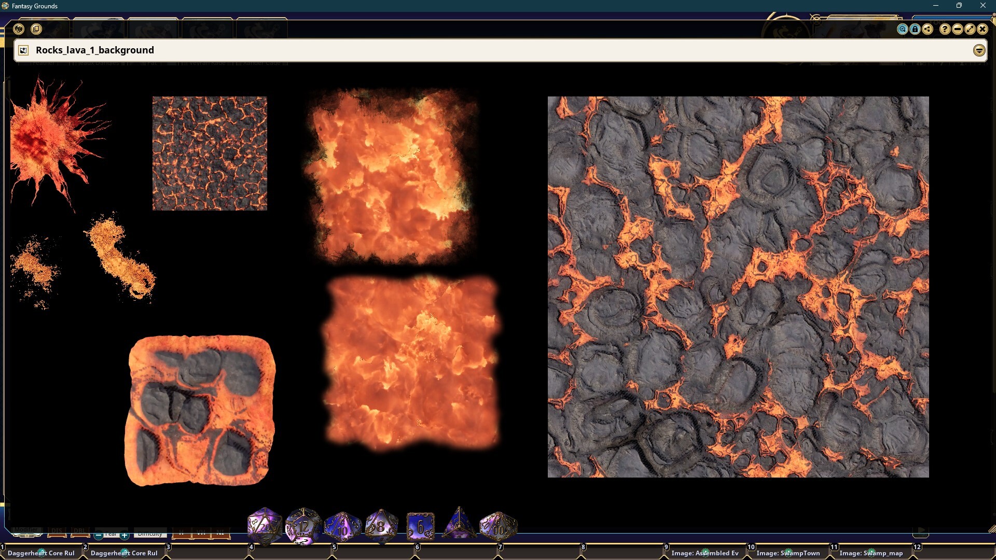Open Image: SwampTown hotkey slot

[788, 553]
